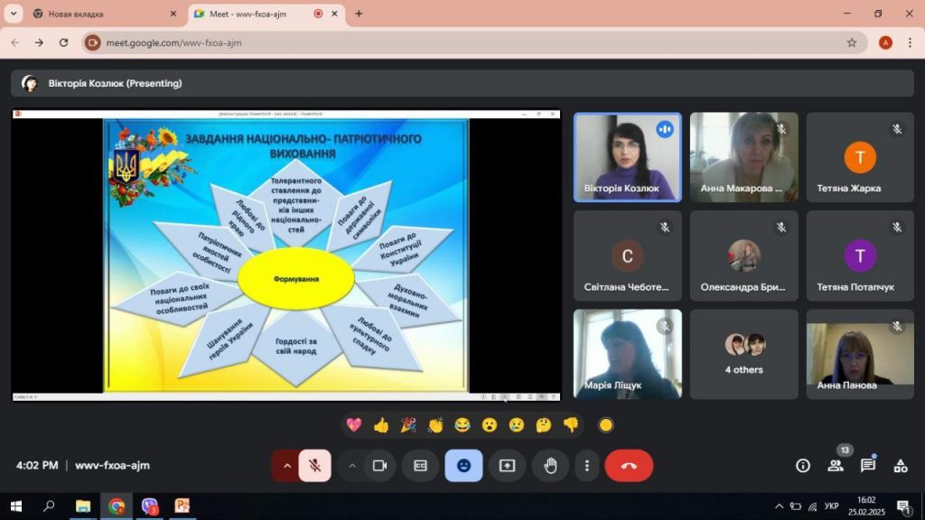Raise hand in the meeting

click(x=550, y=466)
